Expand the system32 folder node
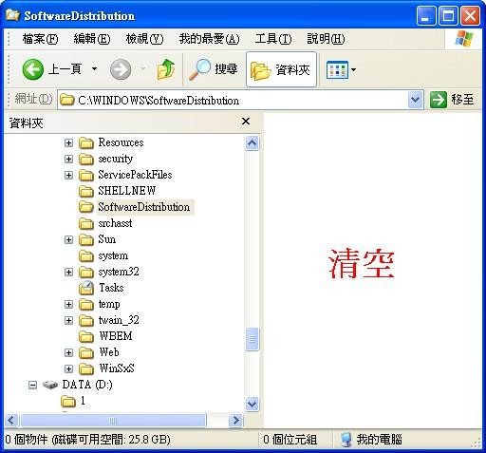Image resolution: width=486 pixels, height=453 pixels. tap(68, 272)
